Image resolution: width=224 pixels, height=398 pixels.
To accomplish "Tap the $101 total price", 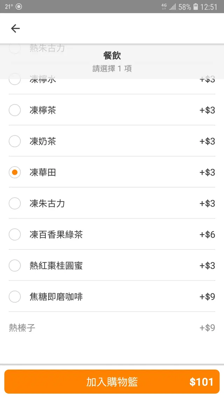I will (x=201, y=382).
